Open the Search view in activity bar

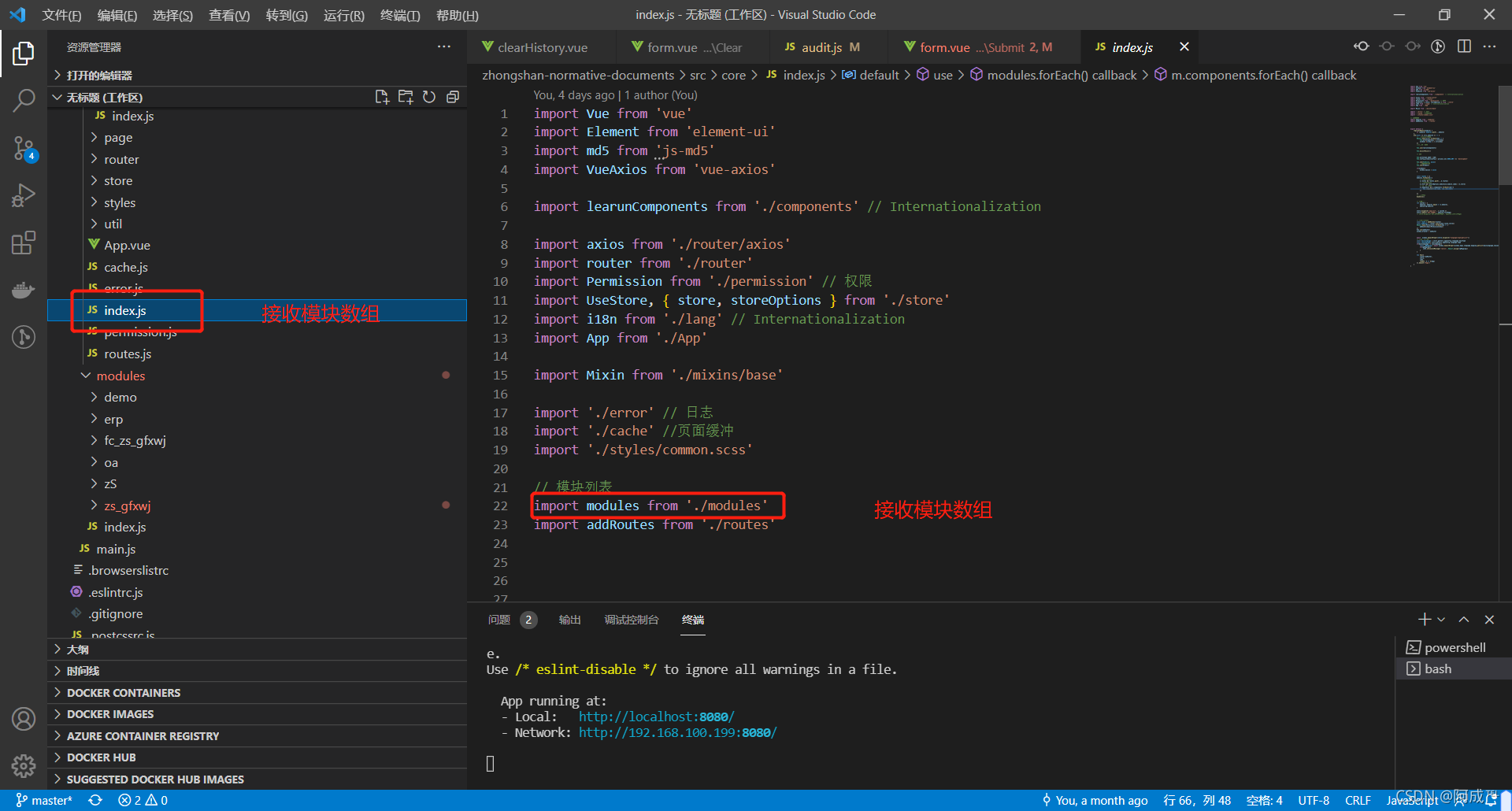click(x=24, y=101)
